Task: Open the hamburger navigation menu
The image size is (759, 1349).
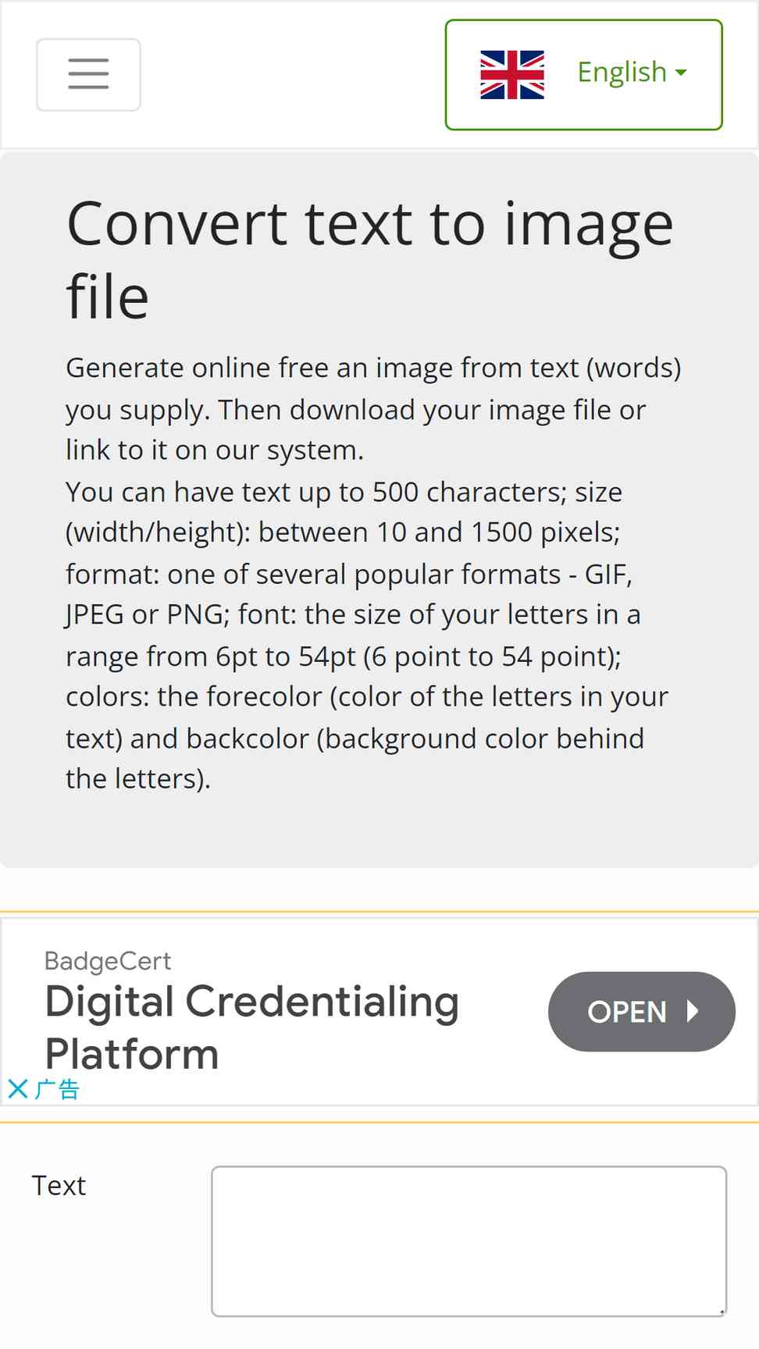Action: (88, 74)
